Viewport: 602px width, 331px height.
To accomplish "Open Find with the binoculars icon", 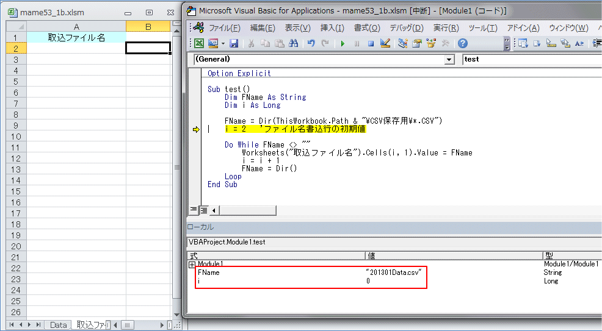I will point(294,43).
